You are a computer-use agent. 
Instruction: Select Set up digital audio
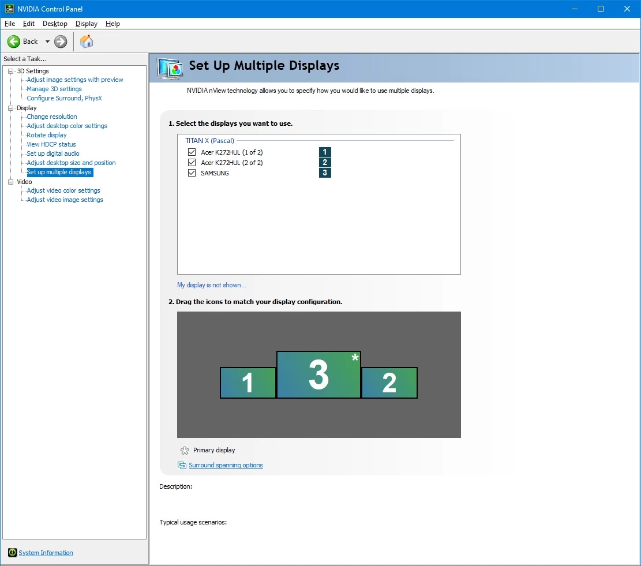(53, 153)
